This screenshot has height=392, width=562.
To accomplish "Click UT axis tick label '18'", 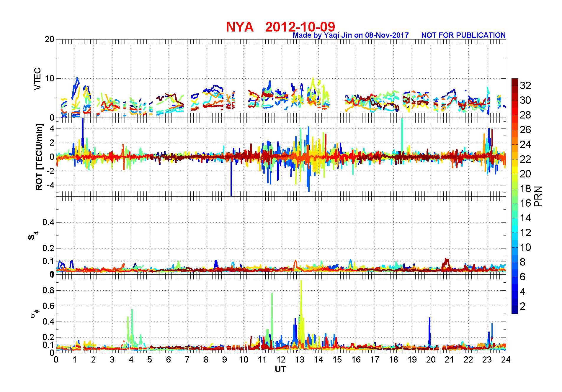I will point(393,360).
